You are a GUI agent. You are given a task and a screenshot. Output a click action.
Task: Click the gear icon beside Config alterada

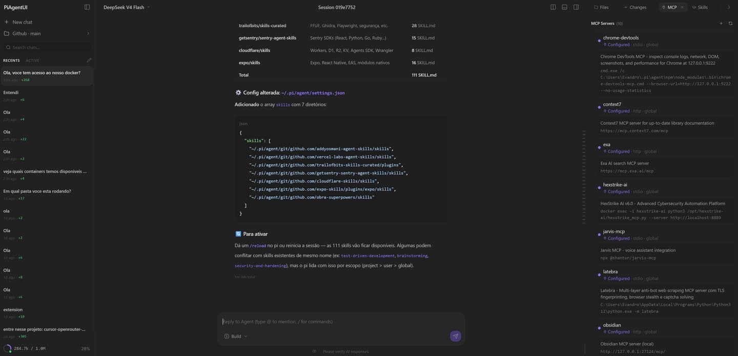click(x=238, y=93)
